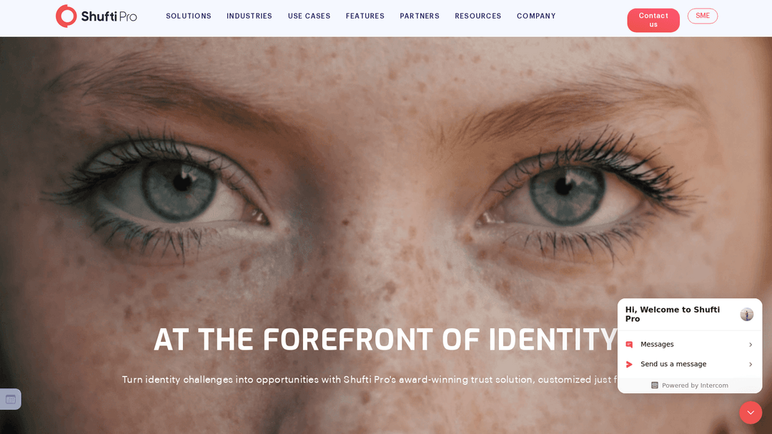Viewport: 772px width, 434px height.
Task: Open the Use Cases menu
Action: click(x=310, y=16)
